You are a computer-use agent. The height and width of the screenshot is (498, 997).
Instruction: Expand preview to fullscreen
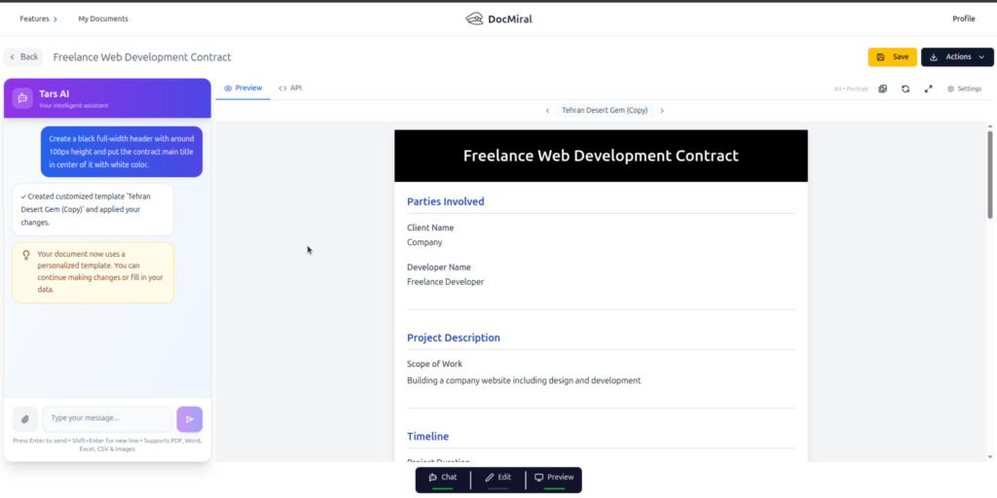pos(928,89)
